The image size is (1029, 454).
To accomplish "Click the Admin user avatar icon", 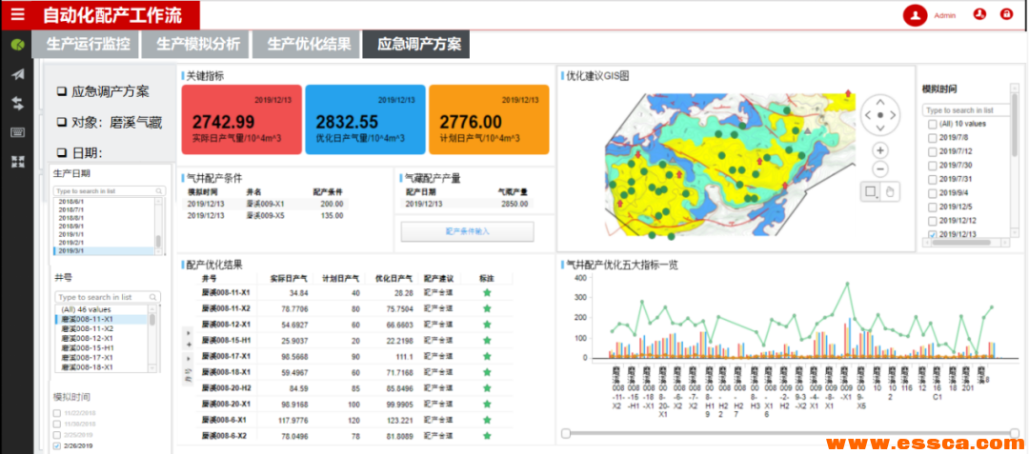I will point(916,15).
